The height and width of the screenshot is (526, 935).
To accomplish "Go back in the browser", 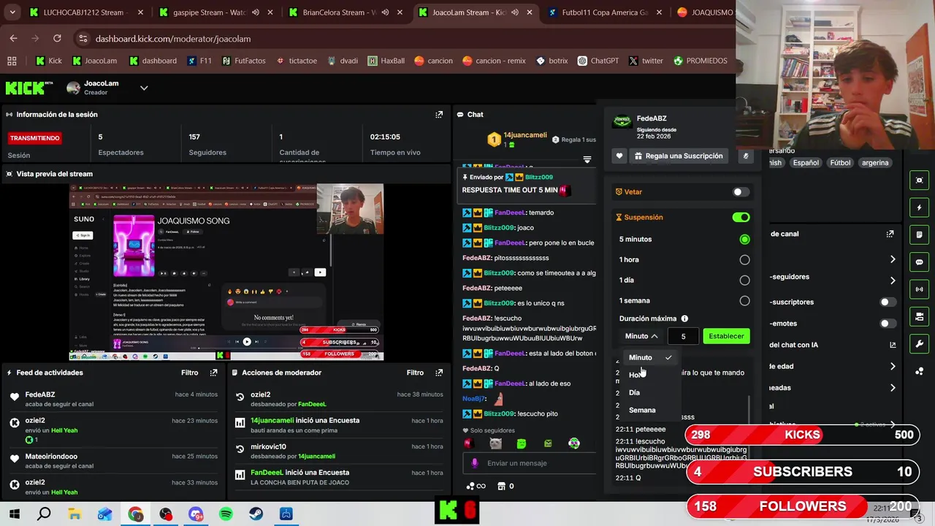I will pos(13,39).
